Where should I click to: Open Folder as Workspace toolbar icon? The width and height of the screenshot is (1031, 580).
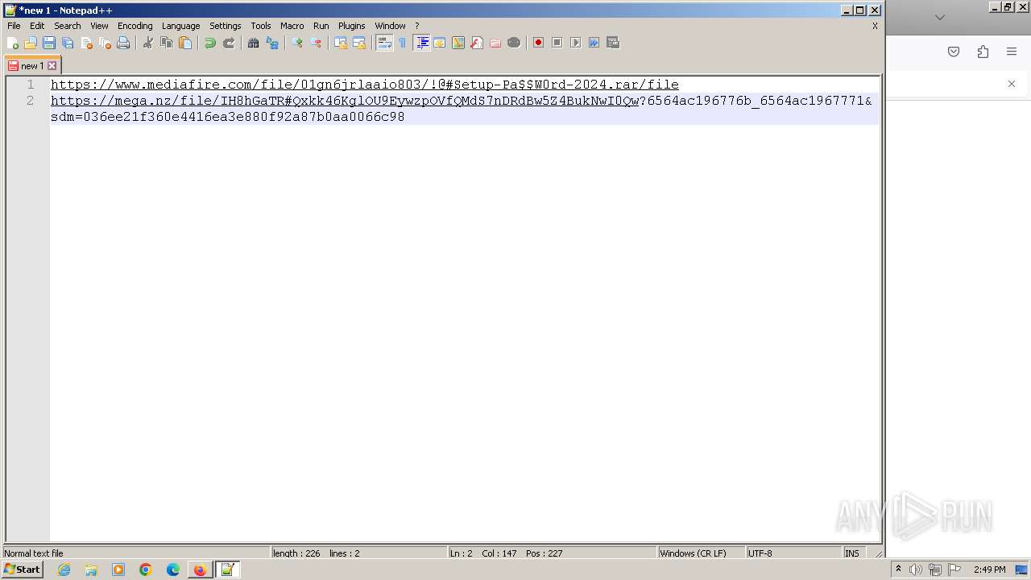(x=495, y=43)
